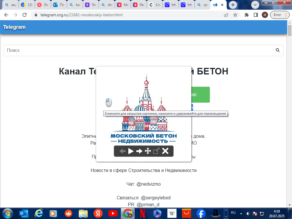Click the move image cross-arrows icon
The image size is (292, 219).
[x=148, y=151]
